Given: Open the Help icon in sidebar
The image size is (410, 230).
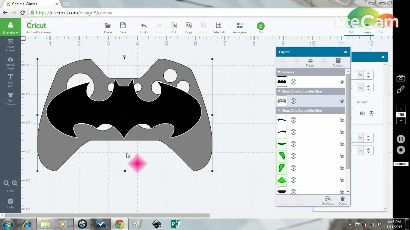Looking at the screenshot, I should (10, 203).
